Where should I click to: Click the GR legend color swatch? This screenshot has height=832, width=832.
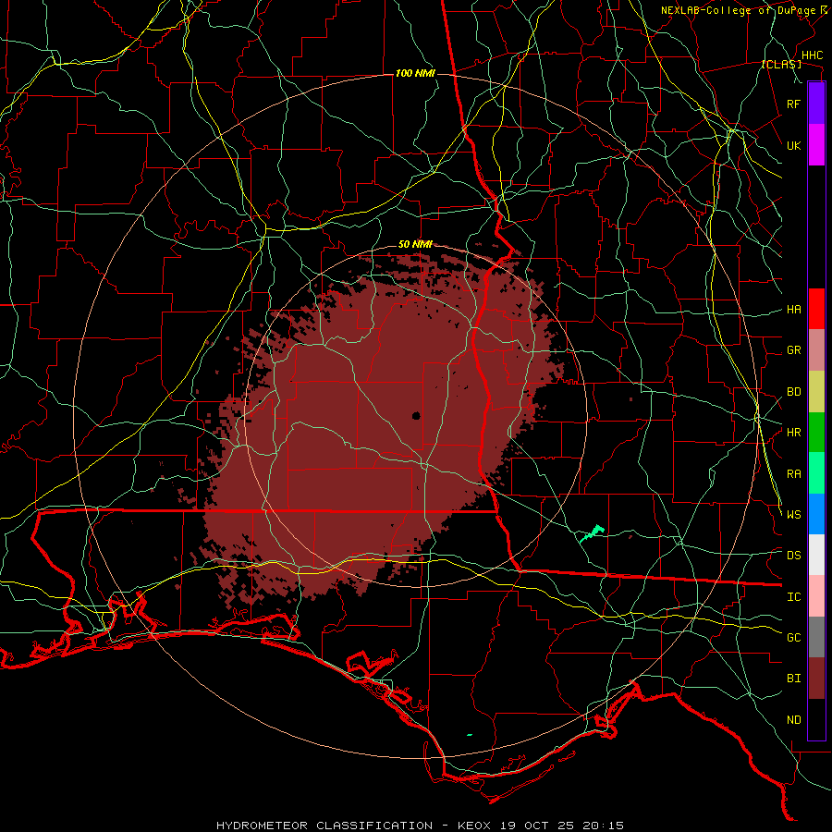tap(816, 350)
